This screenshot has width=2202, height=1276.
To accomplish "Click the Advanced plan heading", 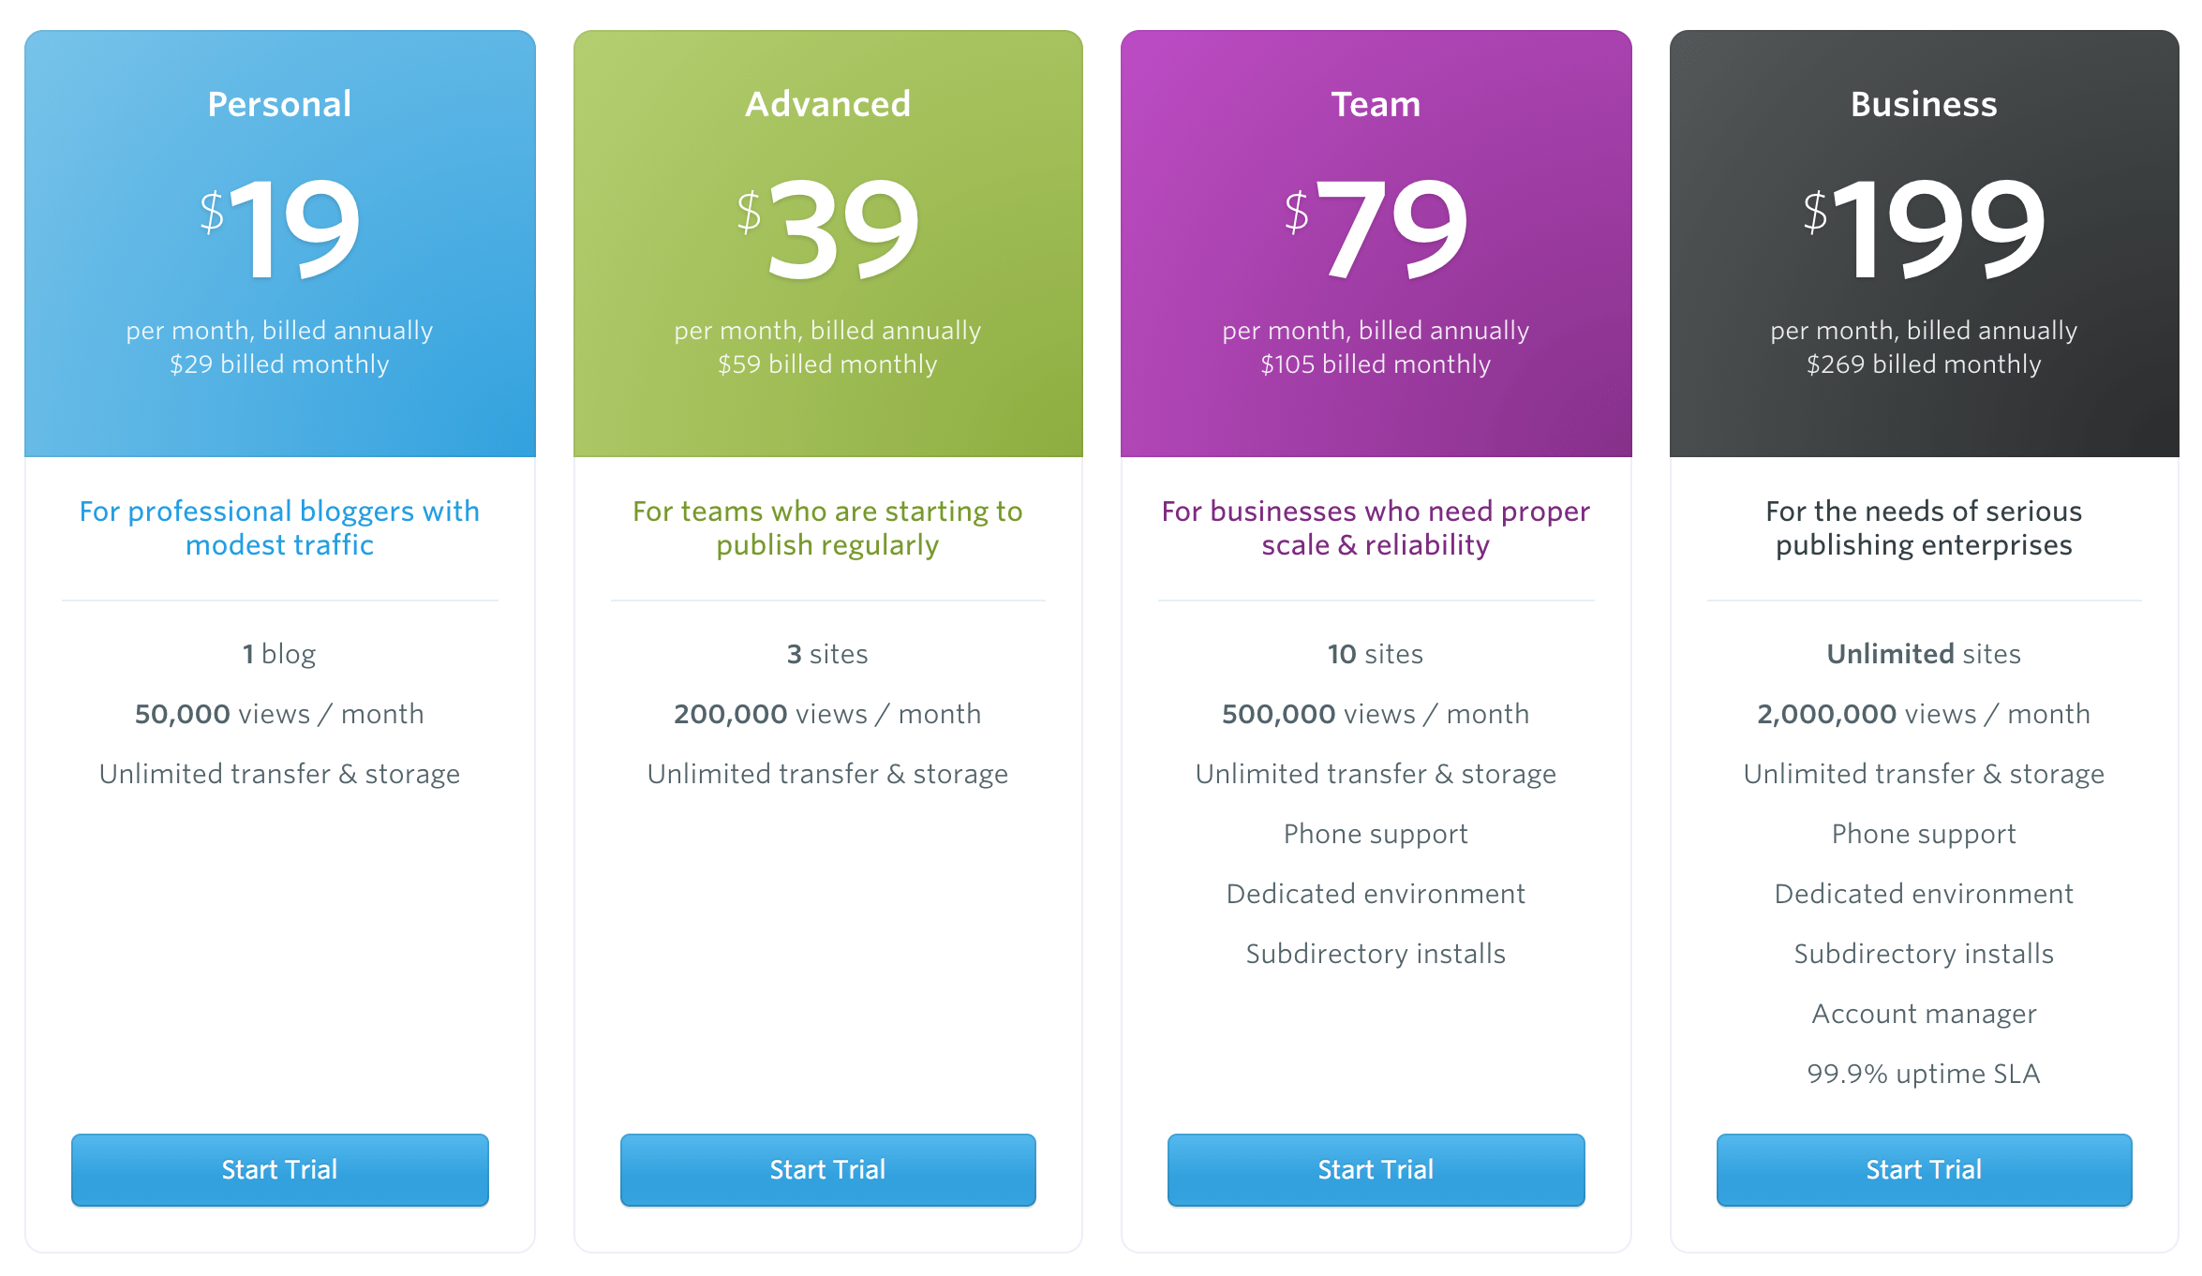I will point(827,104).
